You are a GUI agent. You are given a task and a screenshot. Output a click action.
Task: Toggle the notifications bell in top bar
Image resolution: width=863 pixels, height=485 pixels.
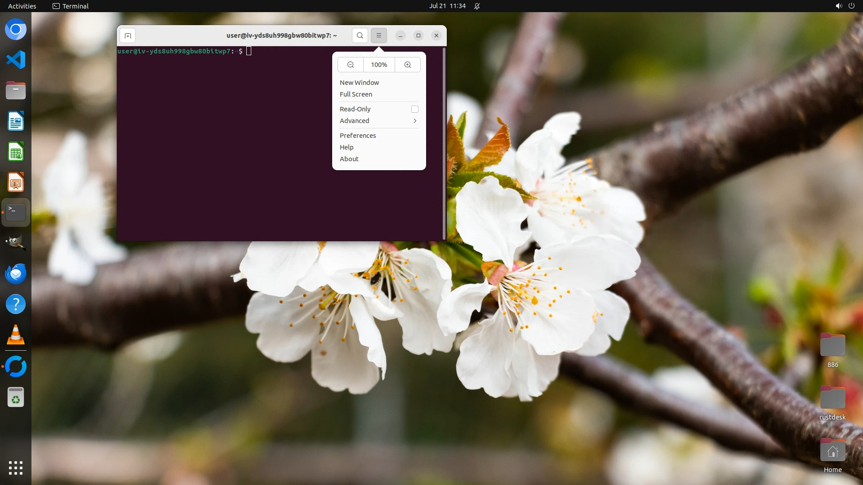[x=477, y=6]
